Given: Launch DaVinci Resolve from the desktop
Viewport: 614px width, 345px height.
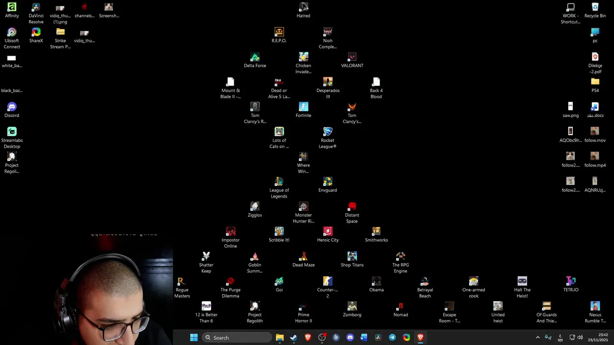Looking at the screenshot, I should 36,13.
